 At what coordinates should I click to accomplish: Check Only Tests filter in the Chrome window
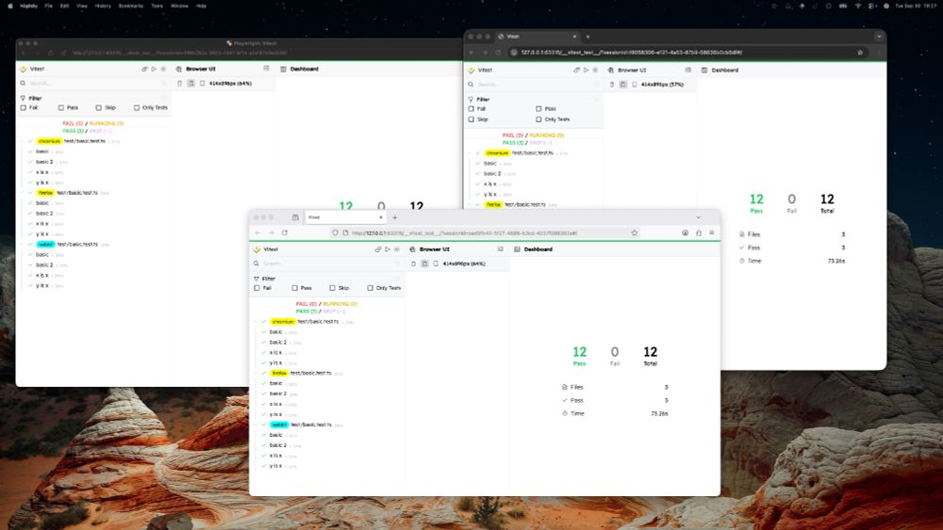coord(538,120)
